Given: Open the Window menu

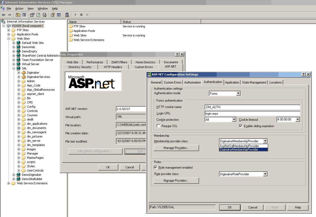Looking at the screenshot, I should click(43, 9).
